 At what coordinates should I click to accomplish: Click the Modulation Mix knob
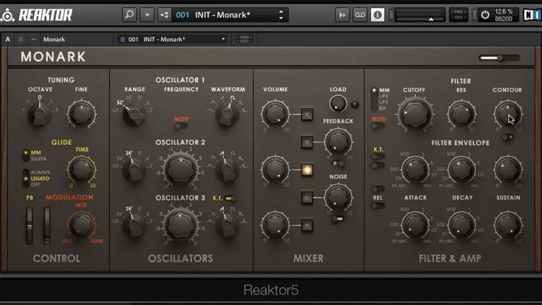click(81, 225)
